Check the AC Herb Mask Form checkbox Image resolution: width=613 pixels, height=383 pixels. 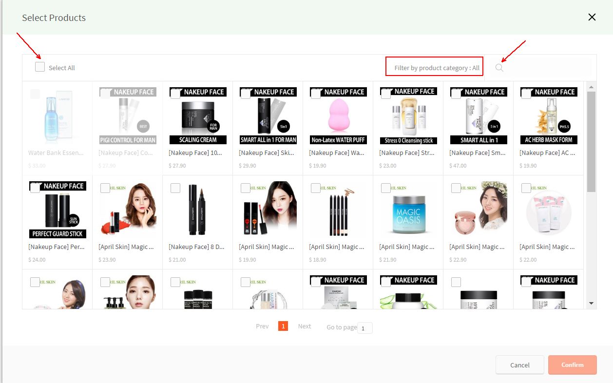pos(526,94)
